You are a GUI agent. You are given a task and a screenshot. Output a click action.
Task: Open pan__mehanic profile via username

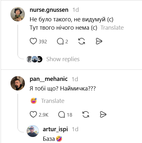[49, 79]
